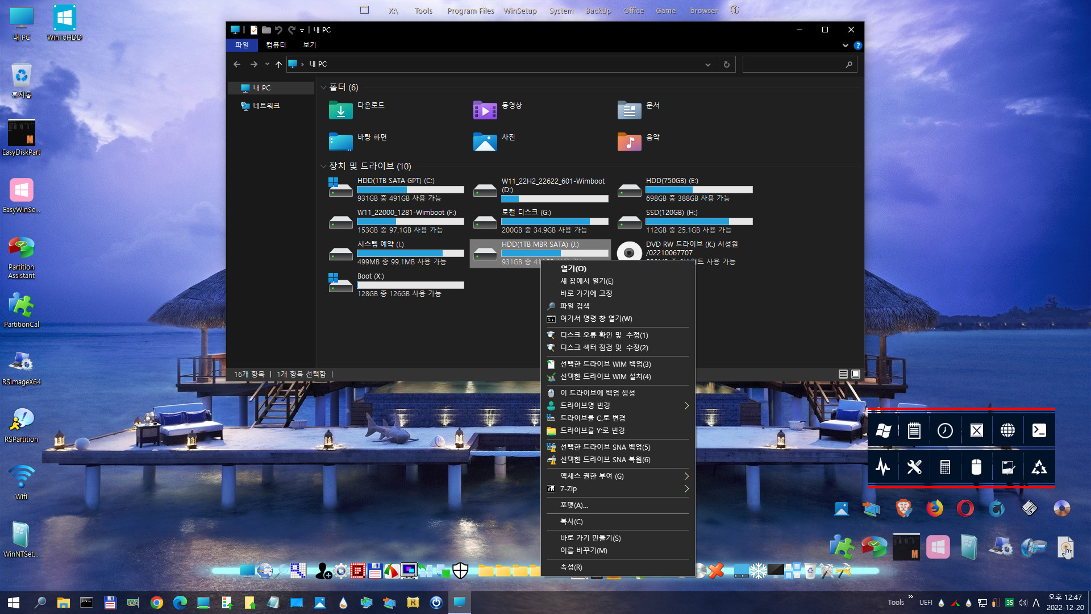Click the red X icon in the dock
Image resolution: width=1091 pixels, height=614 pixels.
[717, 570]
